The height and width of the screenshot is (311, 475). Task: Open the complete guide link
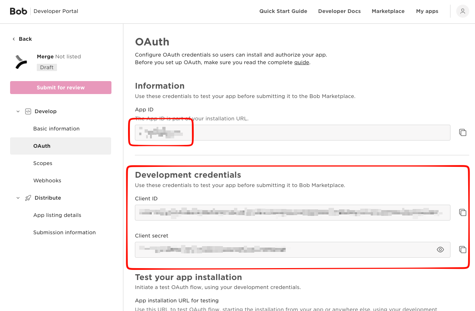[x=302, y=62]
